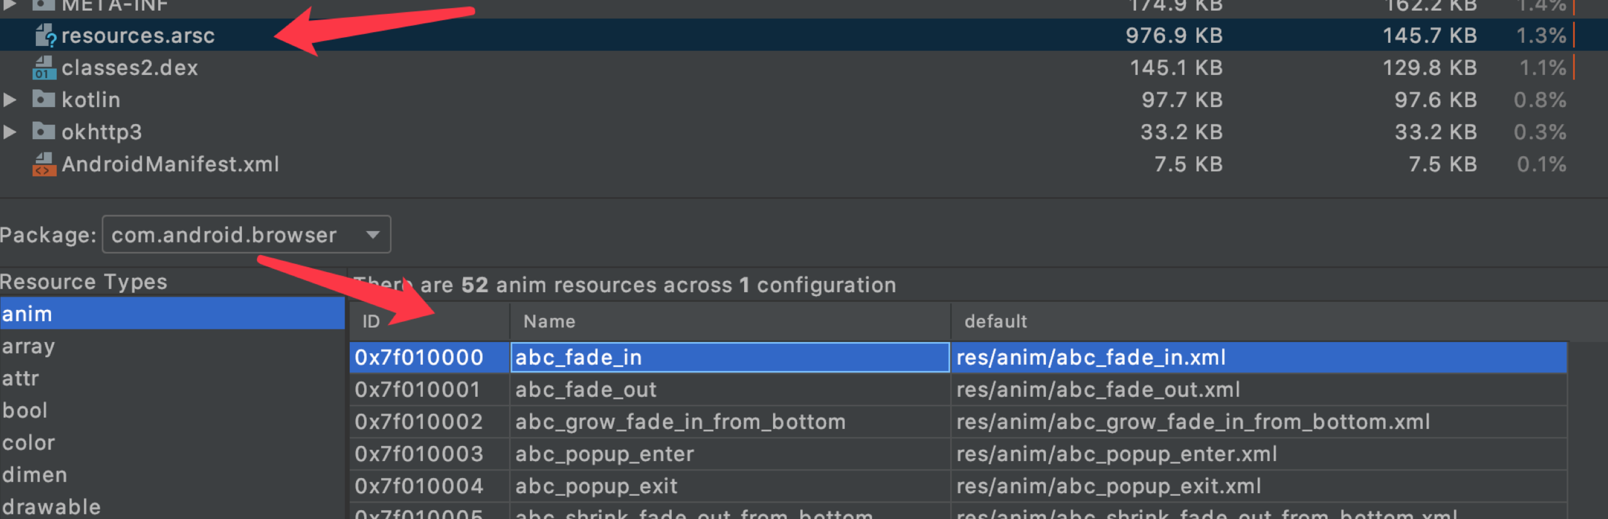Select the okhttp3 folder row
The height and width of the screenshot is (519, 1608).
pos(804,132)
